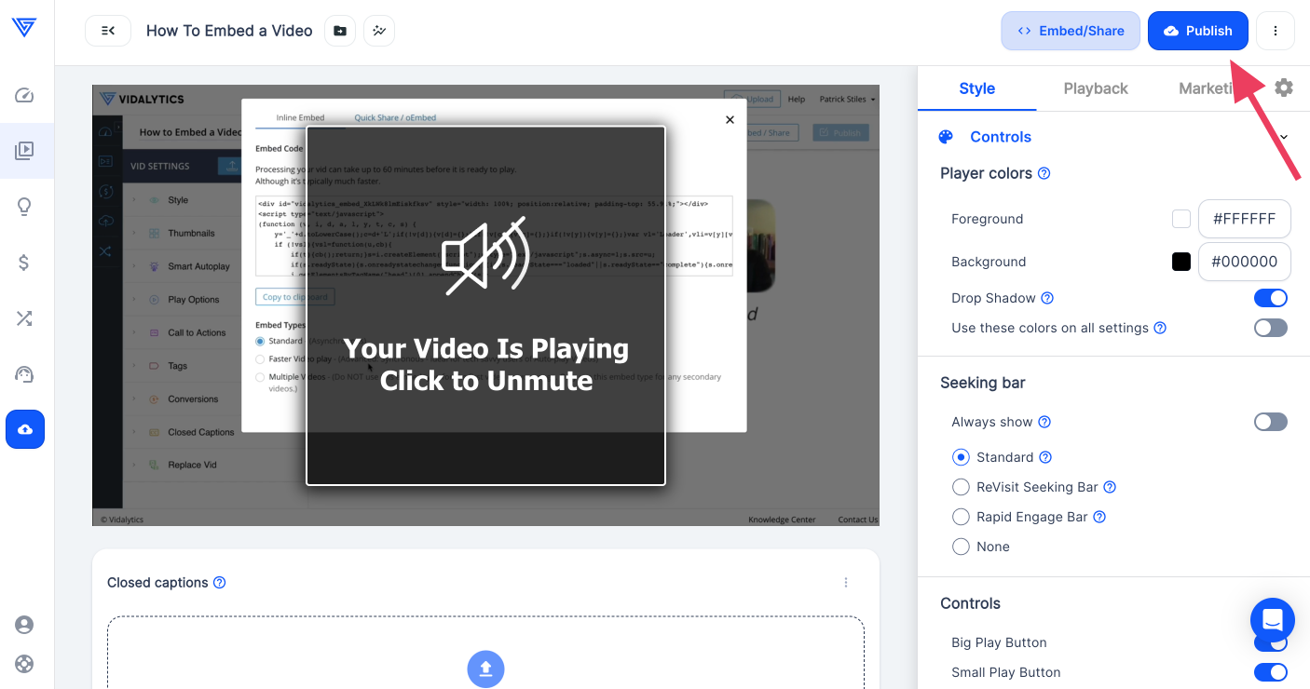Viewport: 1310px width, 689px height.
Task: Click the How To Embed a Video title
Action: [x=229, y=31]
